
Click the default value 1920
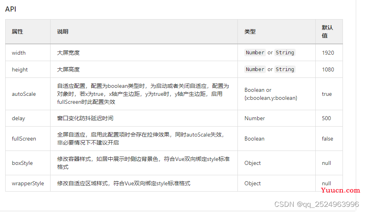(328, 53)
